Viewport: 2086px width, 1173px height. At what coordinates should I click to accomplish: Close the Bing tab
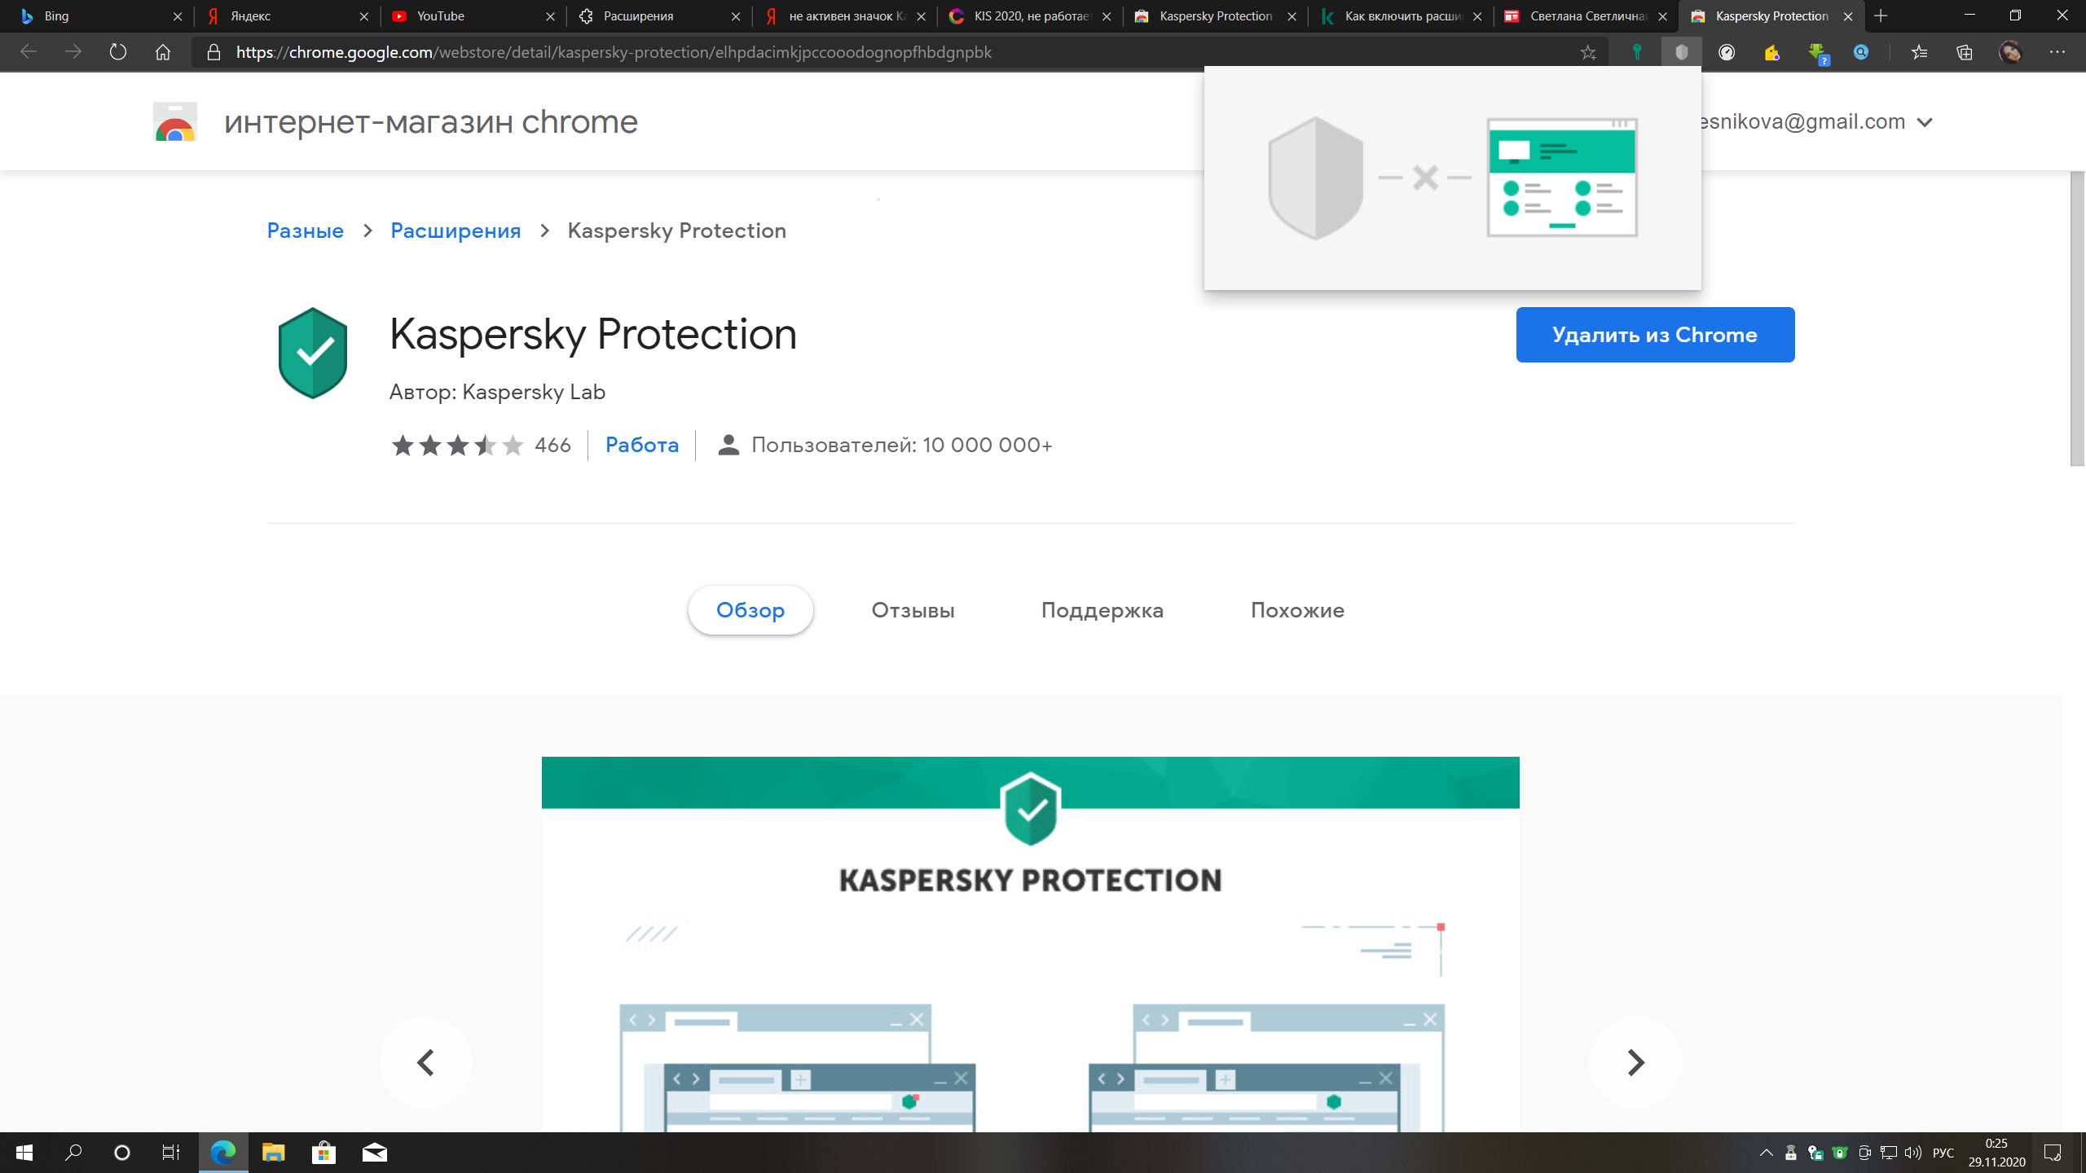click(178, 16)
